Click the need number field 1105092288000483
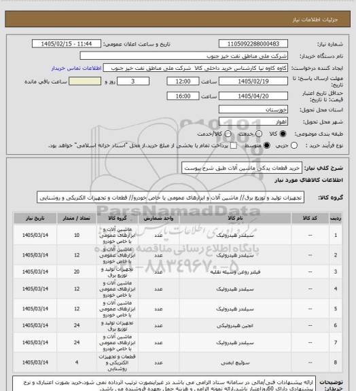The image size is (356, 391). click(253, 43)
